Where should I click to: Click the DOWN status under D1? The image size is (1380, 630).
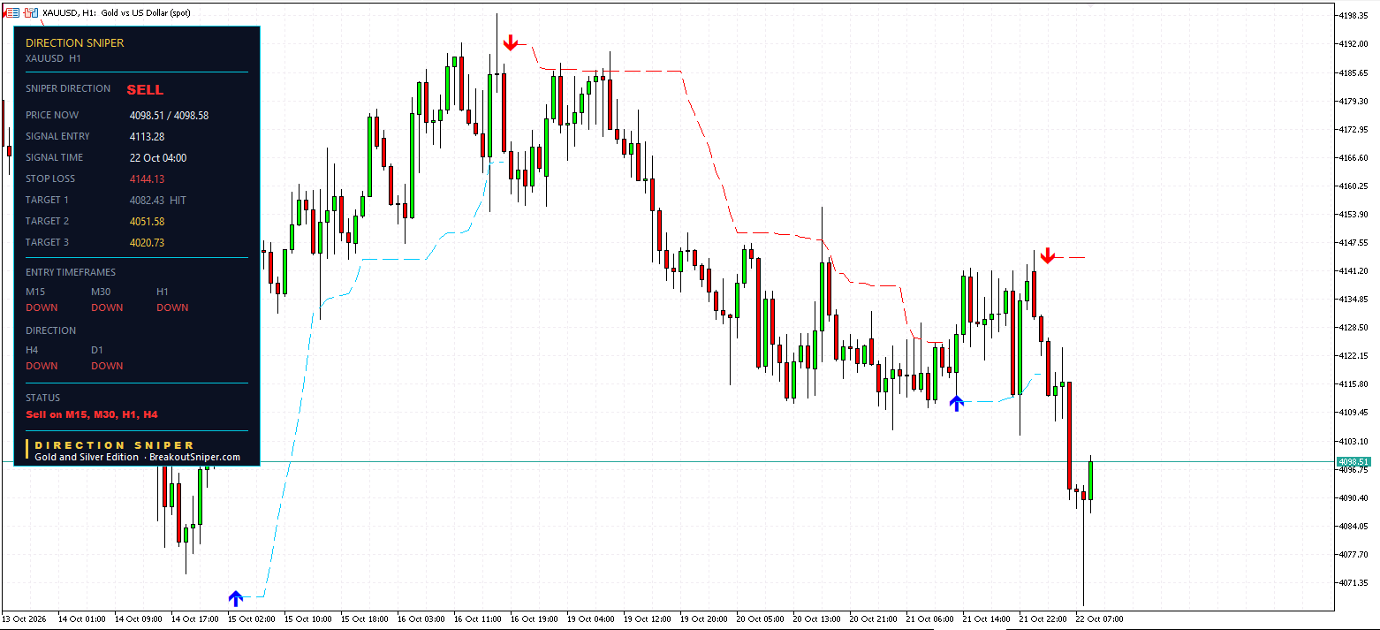107,366
